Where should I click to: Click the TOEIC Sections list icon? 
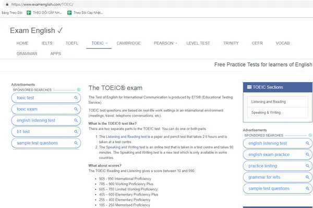point(249,87)
